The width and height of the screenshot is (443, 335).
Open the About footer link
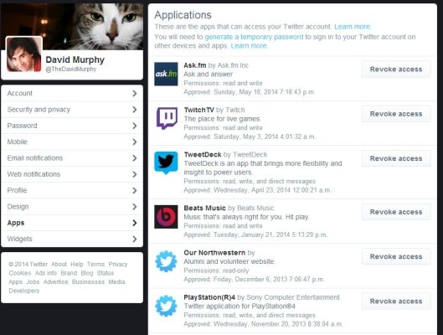(x=59, y=264)
